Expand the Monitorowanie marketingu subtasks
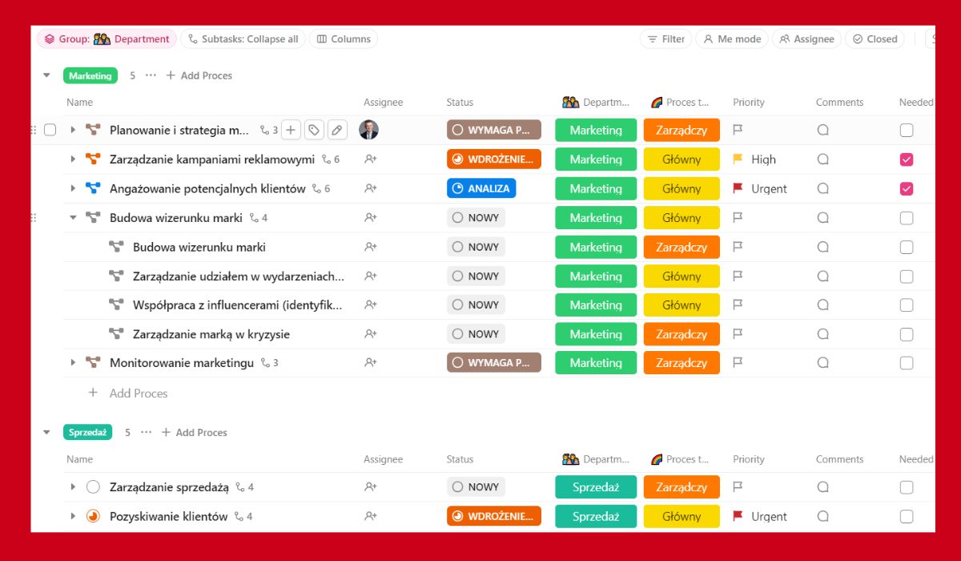 [x=73, y=363]
